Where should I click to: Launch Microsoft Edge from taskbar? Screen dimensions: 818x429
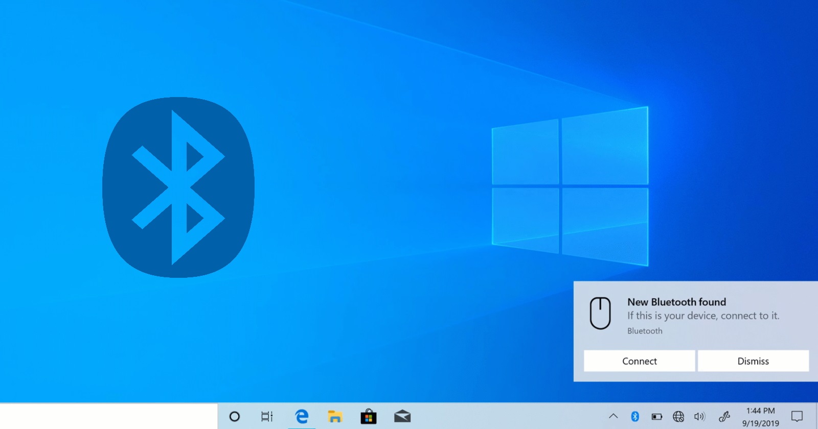(302, 417)
